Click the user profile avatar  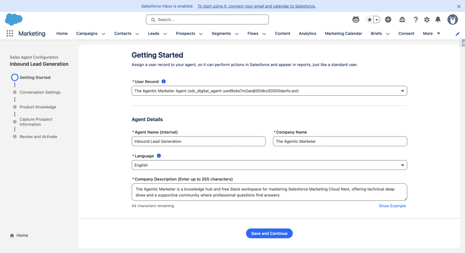[452, 19]
